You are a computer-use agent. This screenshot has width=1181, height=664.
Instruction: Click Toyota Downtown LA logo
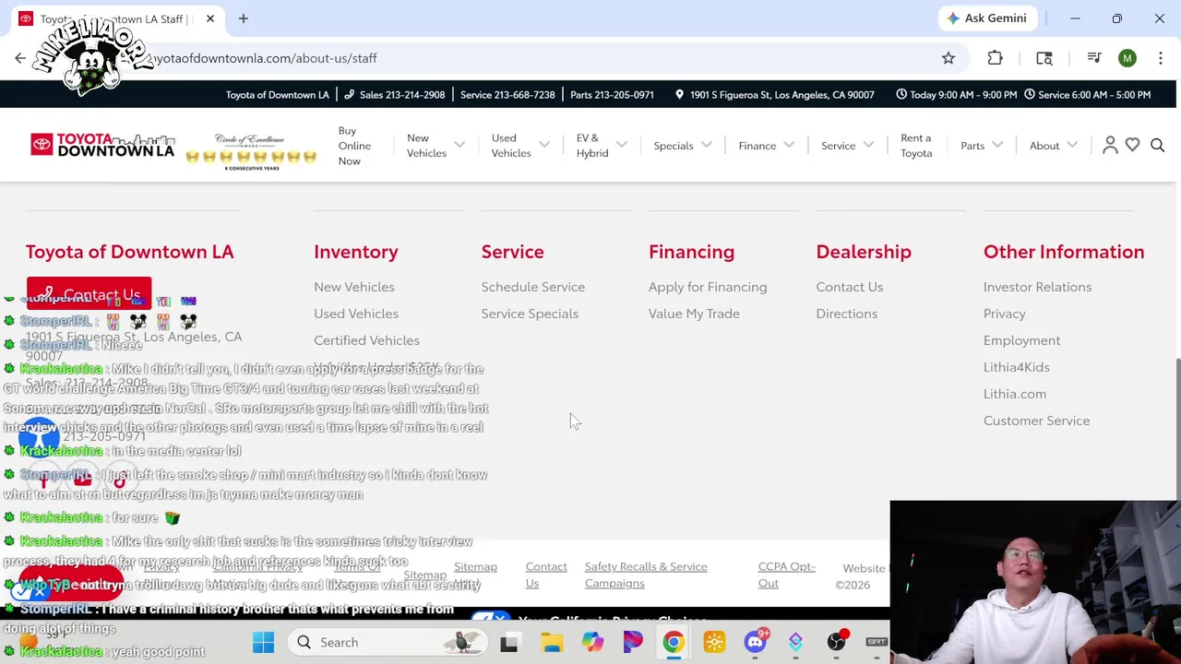102,145
